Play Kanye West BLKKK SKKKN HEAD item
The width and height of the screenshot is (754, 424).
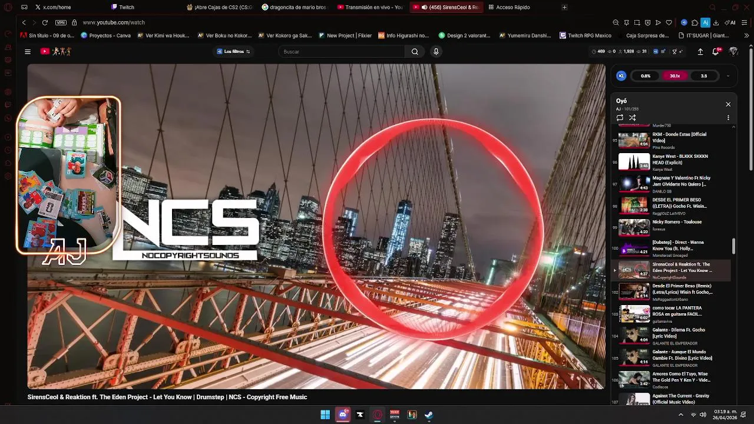tap(672, 162)
